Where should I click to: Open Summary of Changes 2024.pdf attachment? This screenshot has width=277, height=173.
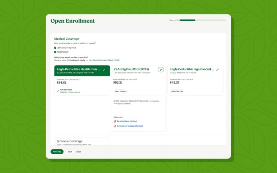[130, 126]
